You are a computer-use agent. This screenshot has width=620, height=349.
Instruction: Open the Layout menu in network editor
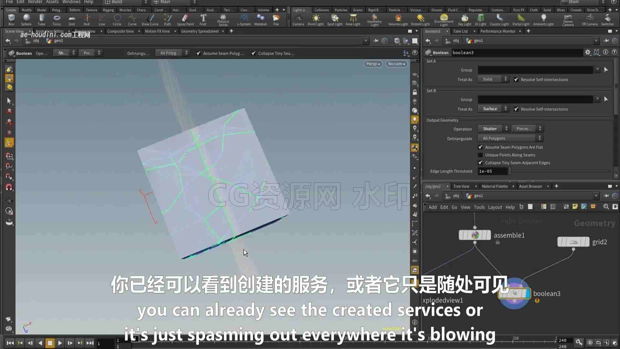[495, 207]
